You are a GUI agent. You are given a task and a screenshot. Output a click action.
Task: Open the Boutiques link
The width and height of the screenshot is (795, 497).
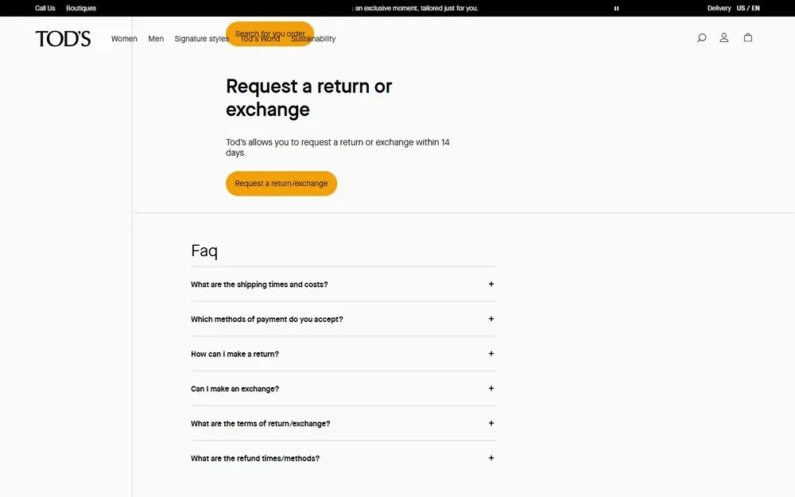tap(81, 8)
